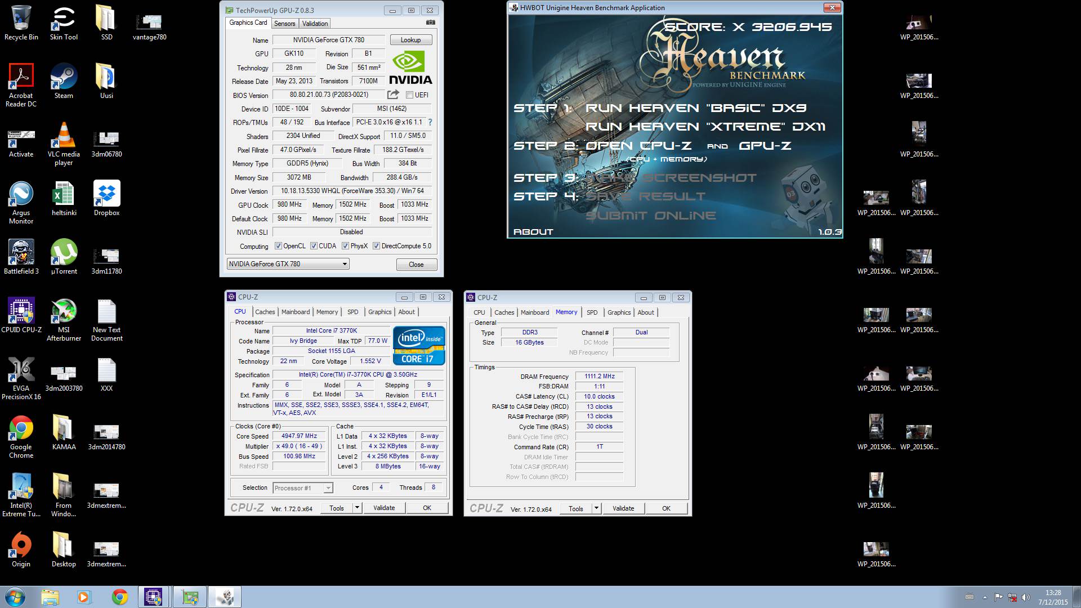Launch Battlefield 3 shortcut

pos(21,257)
